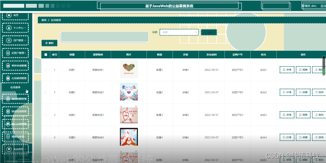326x163 pixels.
Task: Click the 2022-04-07 date in row 标题2
Action: tap(211, 93)
